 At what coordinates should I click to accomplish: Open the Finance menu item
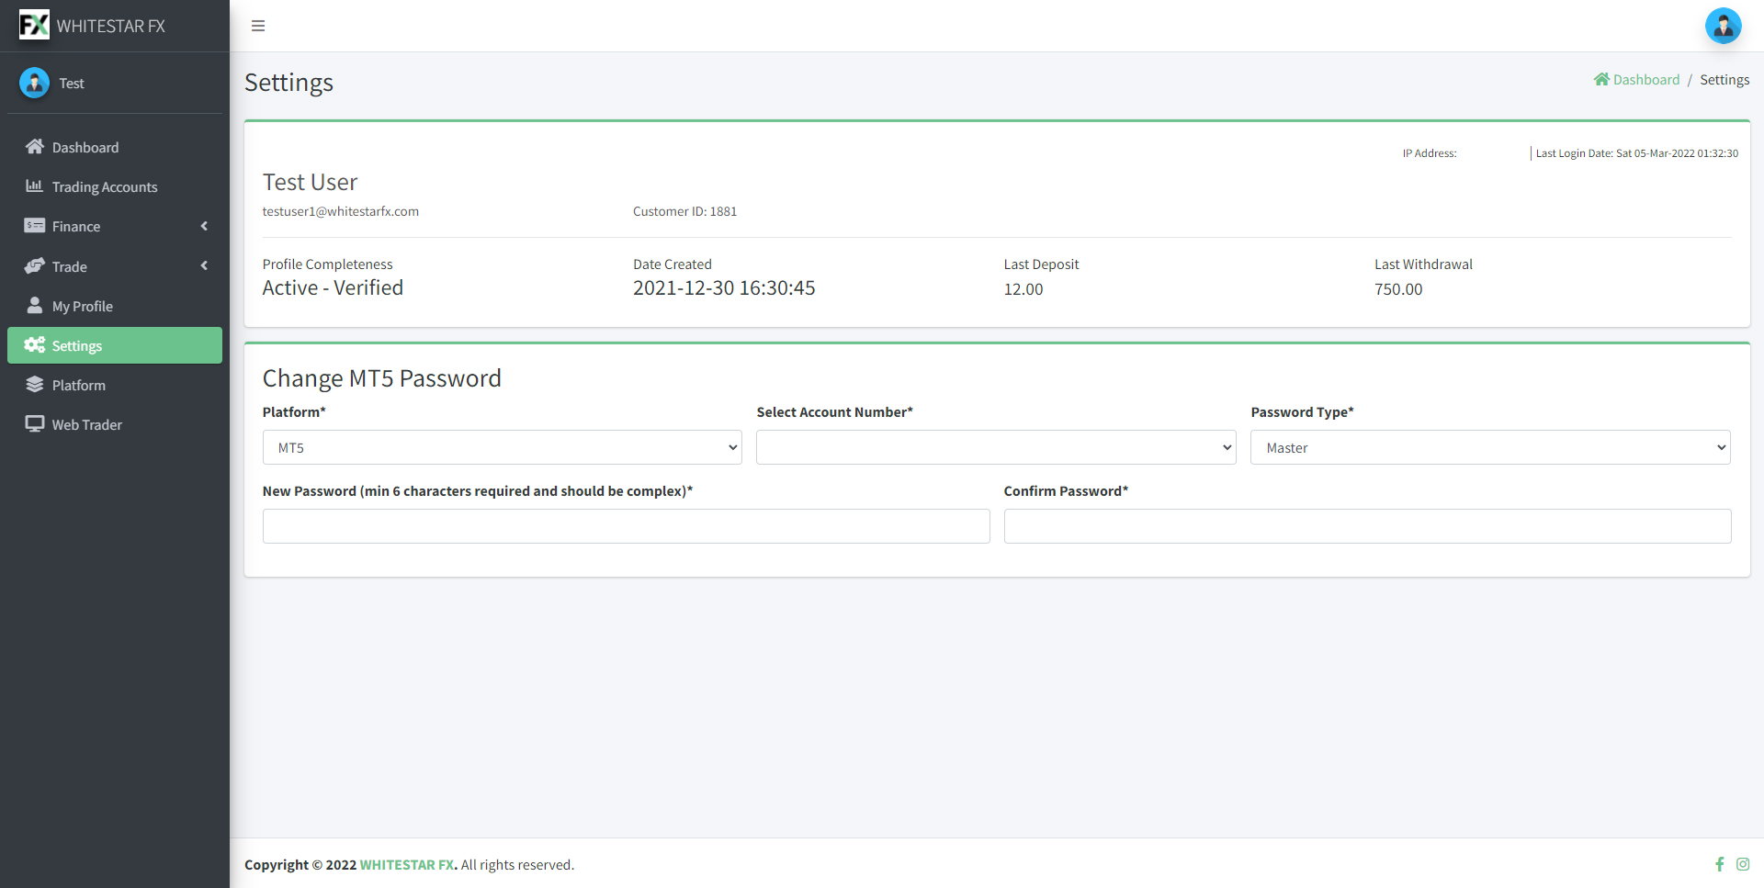tap(115, 226)
